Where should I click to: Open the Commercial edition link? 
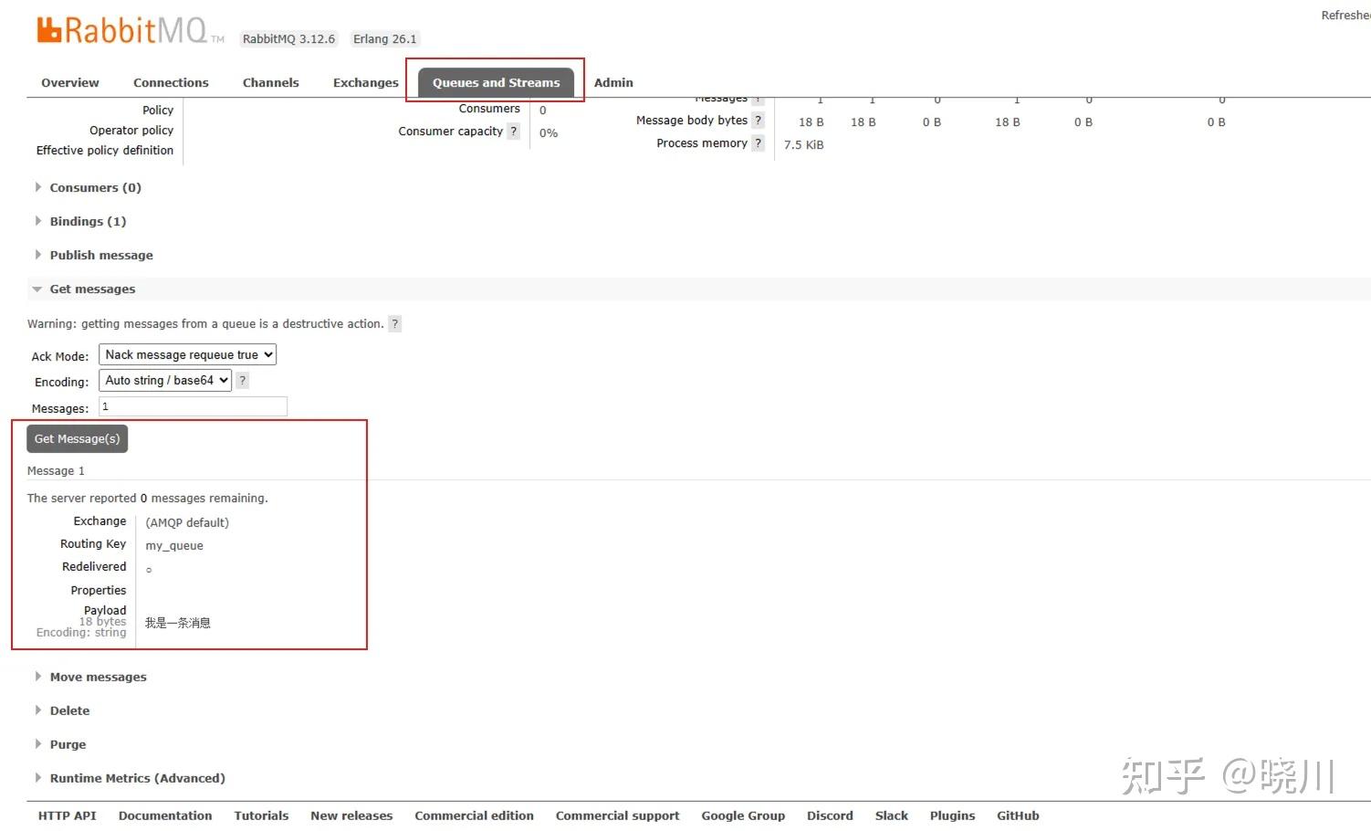pyautogui.click(x=474, y=816)
